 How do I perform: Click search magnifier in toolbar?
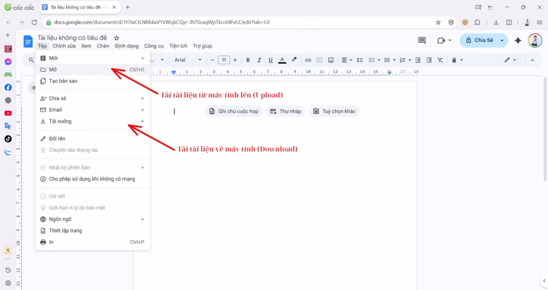pyautogui.click(x=31, y=60)
